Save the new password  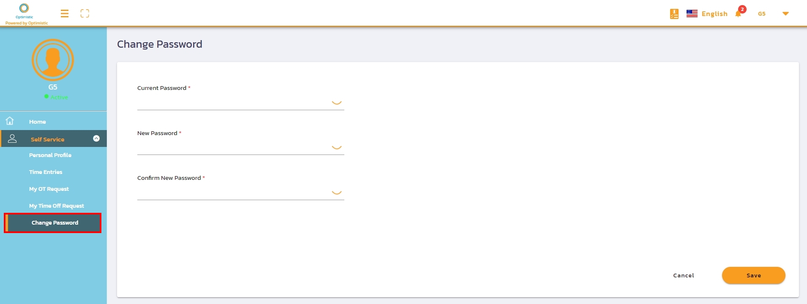tap(753, 275)
